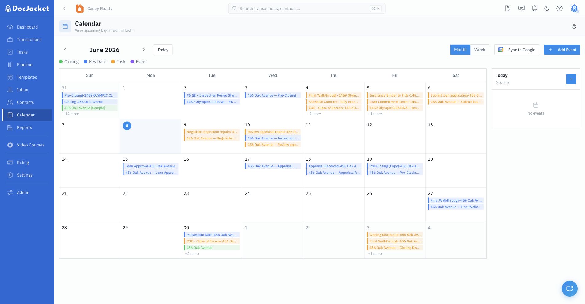Toggle dark mode moon icon
The image size is (585, 304).
[x=547, y=9]
